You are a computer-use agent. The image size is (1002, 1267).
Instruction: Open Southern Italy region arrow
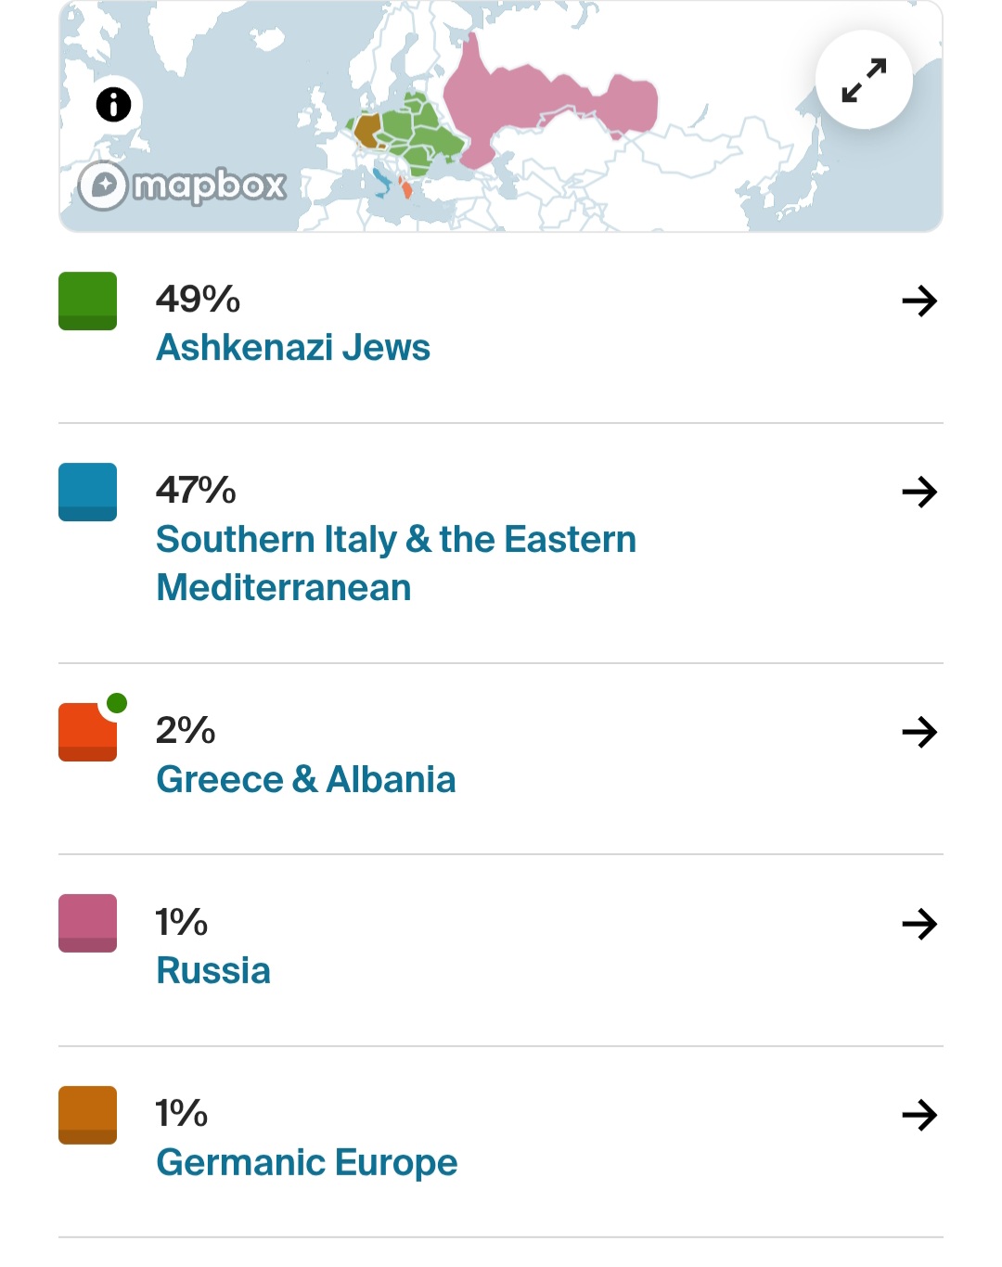click(x=918, y=492)
